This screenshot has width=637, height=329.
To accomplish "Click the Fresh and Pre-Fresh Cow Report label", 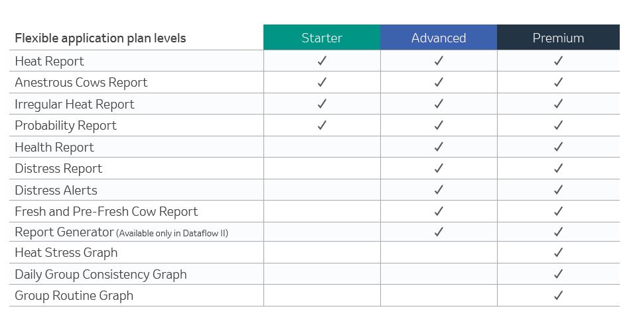I will (106, 212).
